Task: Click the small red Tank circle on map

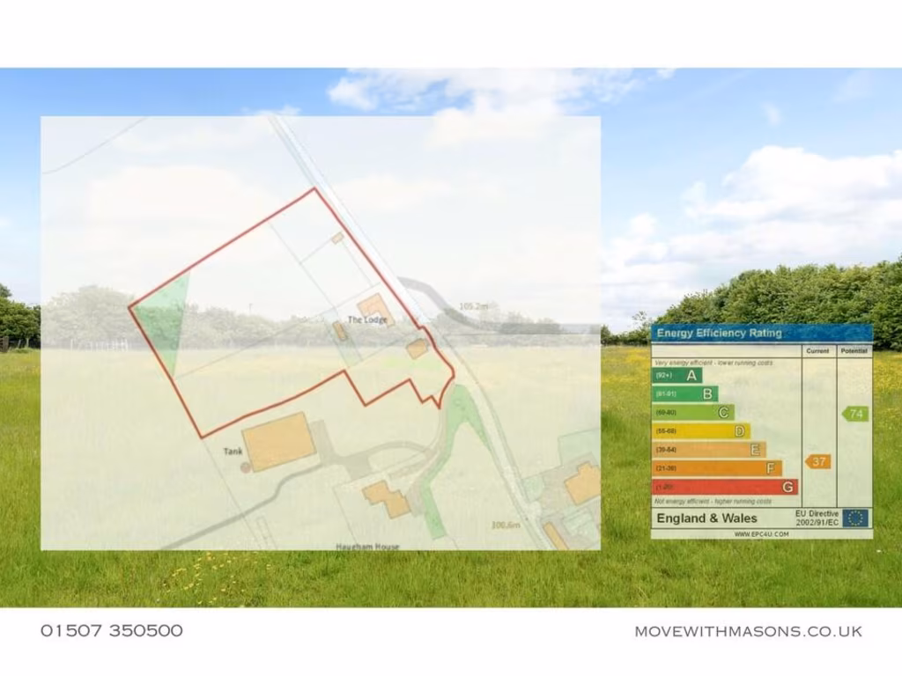Action: (x=246, y=467)
